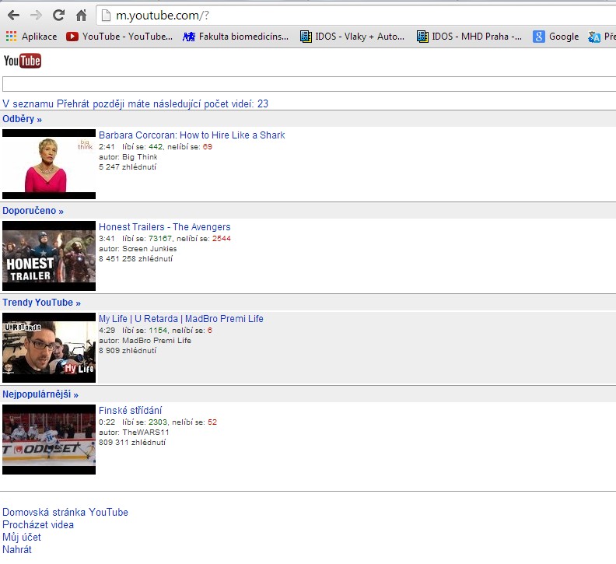Open IDOS - MHD Praha bookmark

469,37
